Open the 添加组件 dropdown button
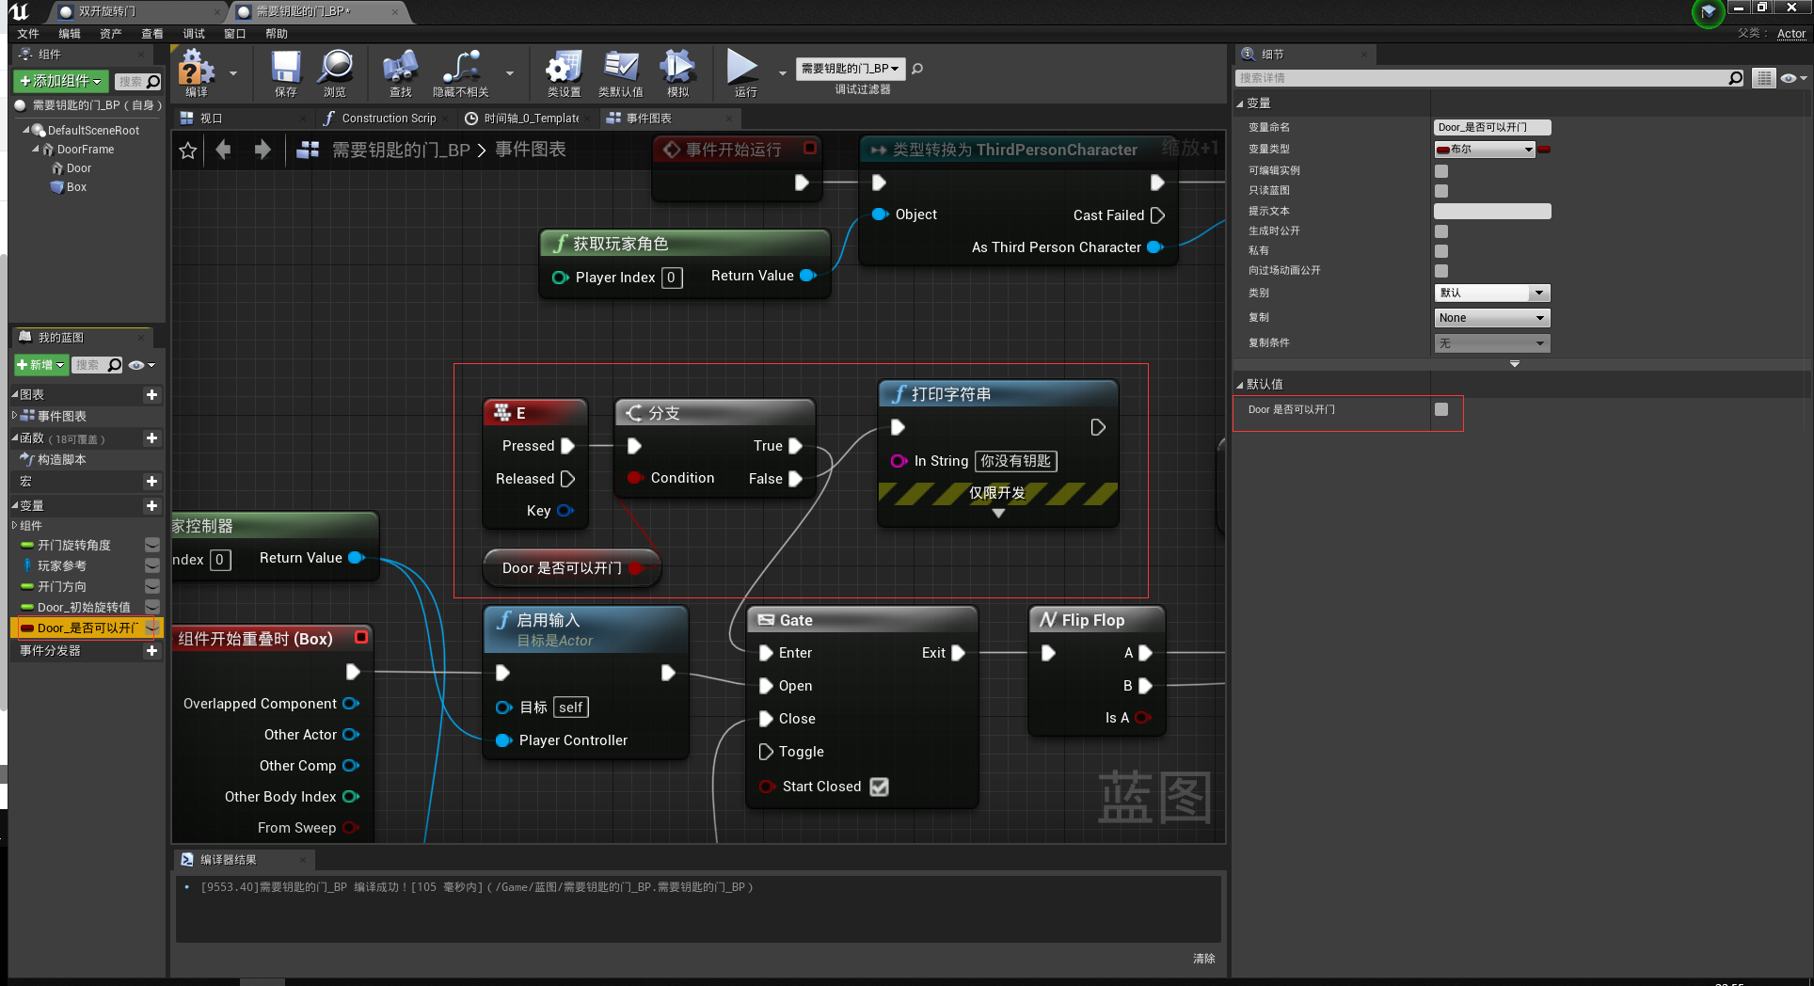 (x=61, y=82)
